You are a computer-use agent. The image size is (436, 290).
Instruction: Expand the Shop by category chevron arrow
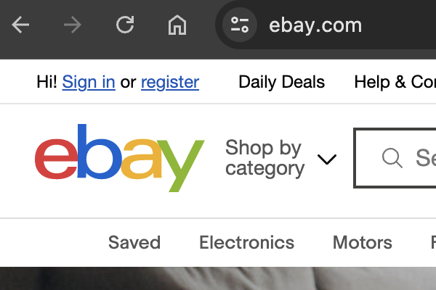tap(327, 159)
